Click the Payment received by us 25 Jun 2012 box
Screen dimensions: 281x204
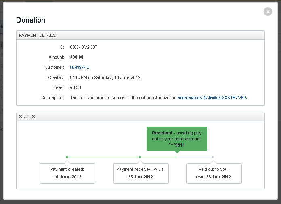(x=141, y=173)
